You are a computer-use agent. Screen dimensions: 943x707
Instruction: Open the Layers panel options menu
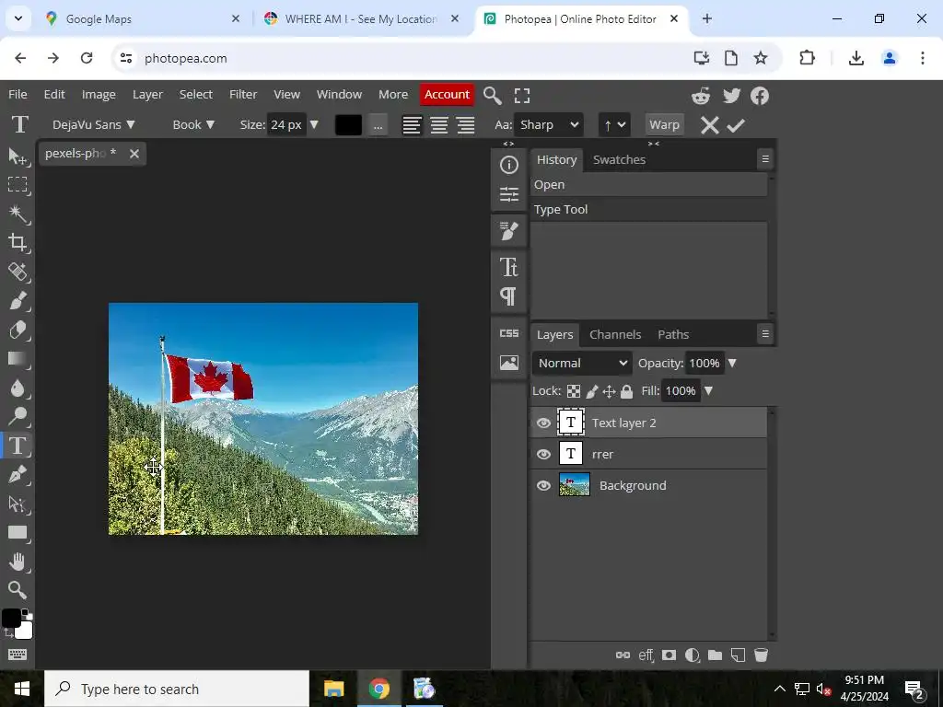[765, 334]
